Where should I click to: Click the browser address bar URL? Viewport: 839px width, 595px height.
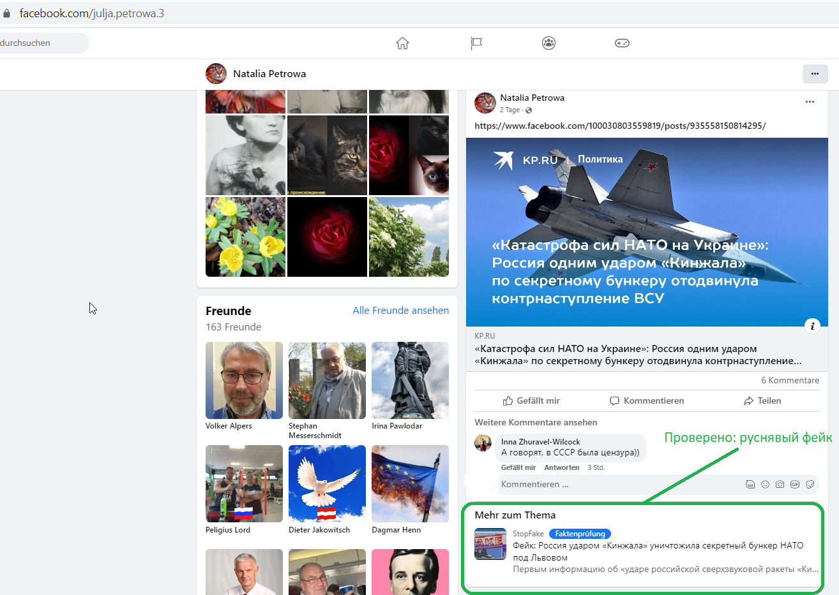tap(91, 13)
